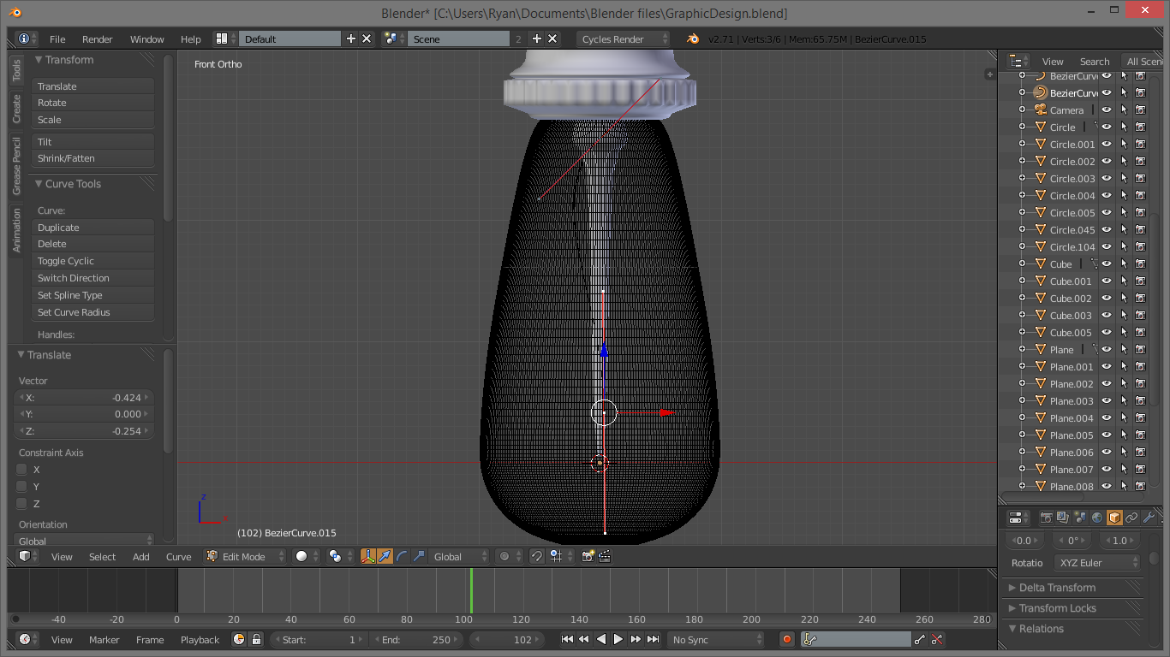Switch to the Create tool shelf tab
The image size is (1170, 657).
coord(16,109)
